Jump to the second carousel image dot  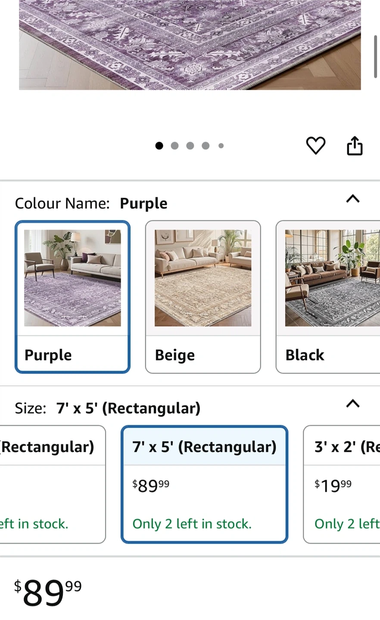[x=174, y=146]
